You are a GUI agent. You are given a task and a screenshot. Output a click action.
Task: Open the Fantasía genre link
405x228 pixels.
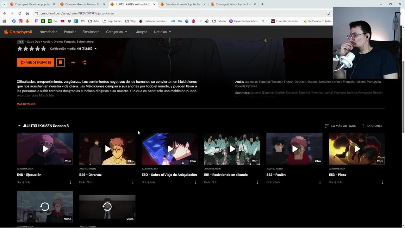[70, 42]
